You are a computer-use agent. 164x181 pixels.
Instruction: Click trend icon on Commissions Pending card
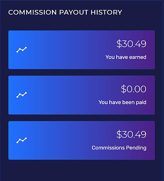22,140
